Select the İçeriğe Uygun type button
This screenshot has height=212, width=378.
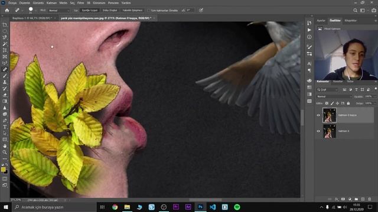point(89,11)
